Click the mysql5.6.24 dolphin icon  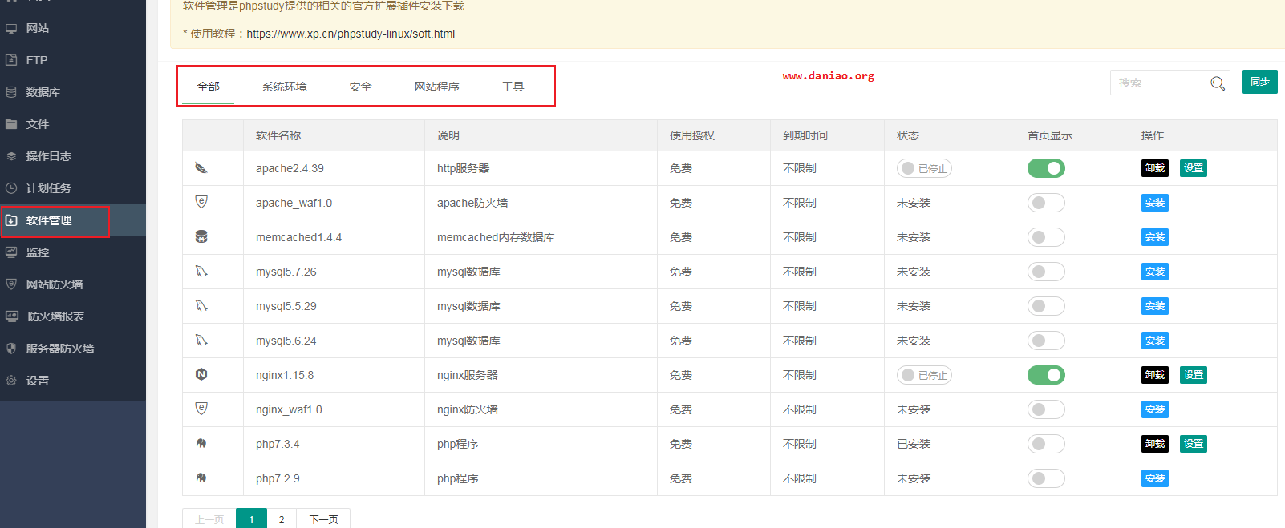[201, 341]
